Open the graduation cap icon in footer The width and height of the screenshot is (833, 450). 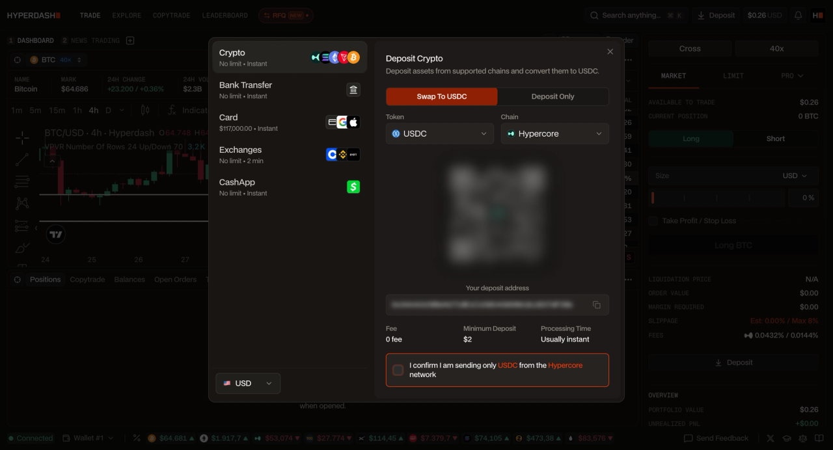787,438
